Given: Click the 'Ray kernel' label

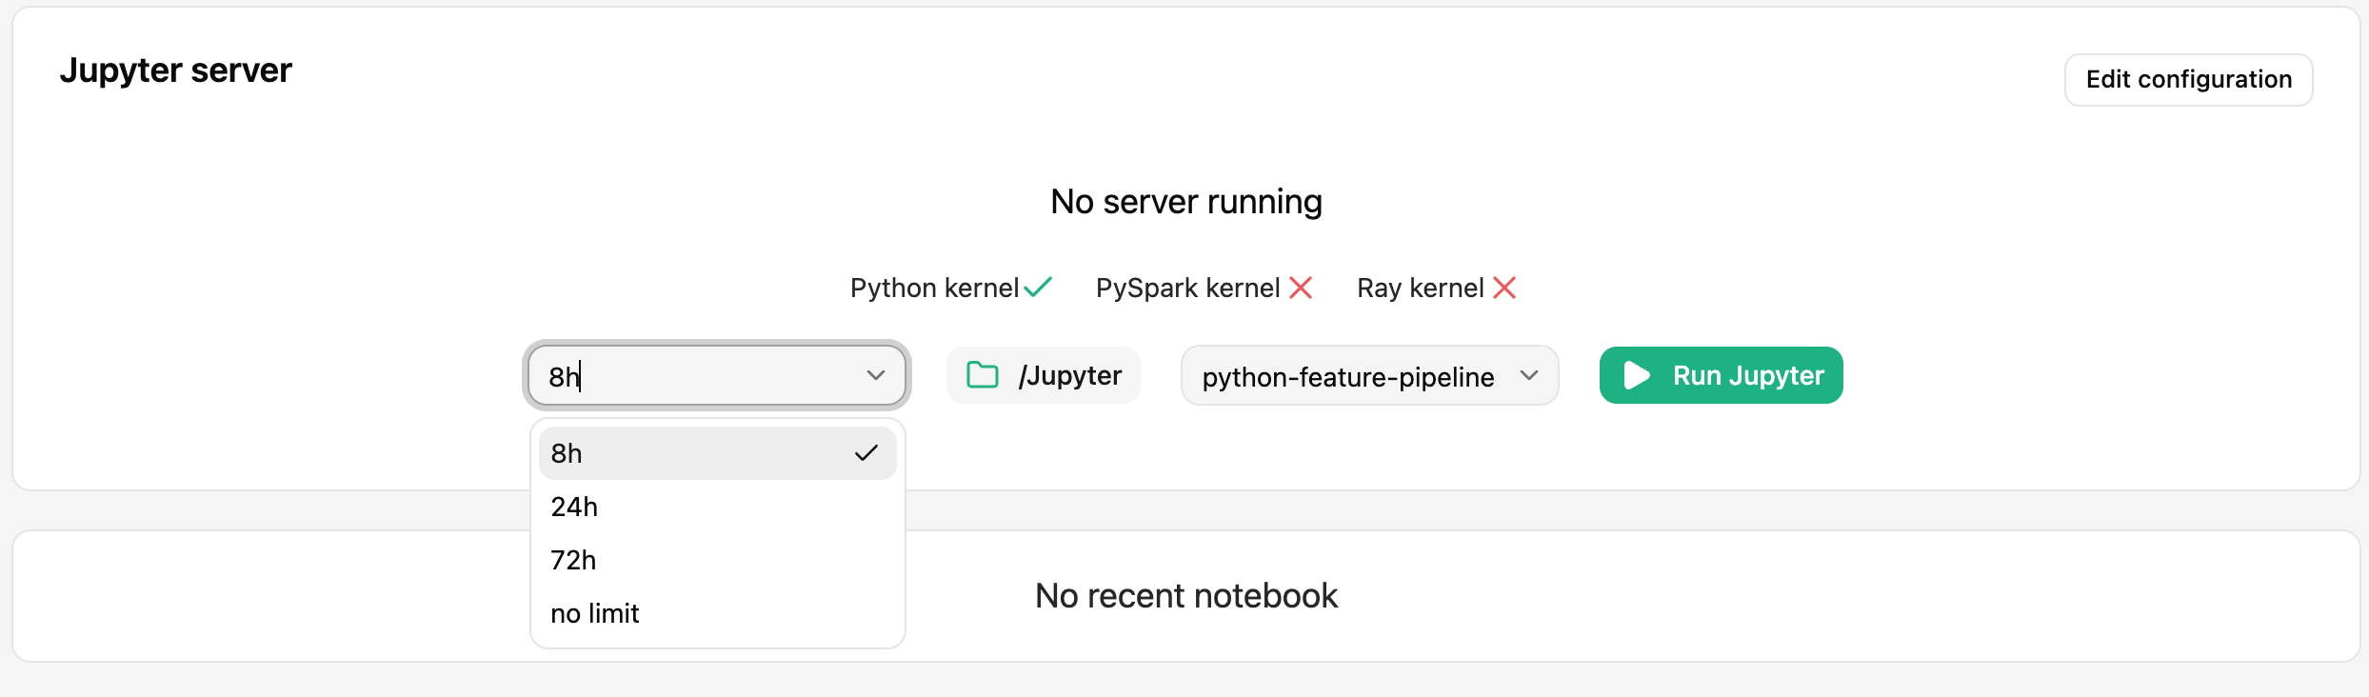Looking at the screenshot, I should point(1420,288).
